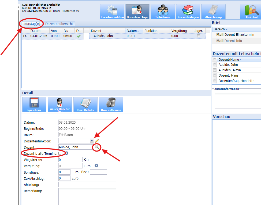Click the magnifier icon next to Dozent field
This screenshot has width=261, height=205.
tap(97, 147)
